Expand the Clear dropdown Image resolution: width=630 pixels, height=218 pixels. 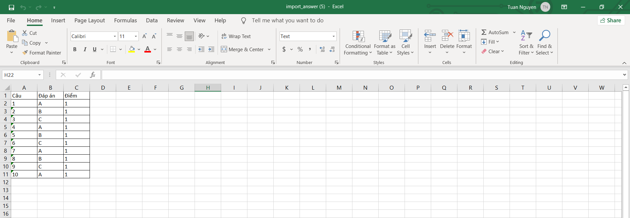click(x=502, y=51)
